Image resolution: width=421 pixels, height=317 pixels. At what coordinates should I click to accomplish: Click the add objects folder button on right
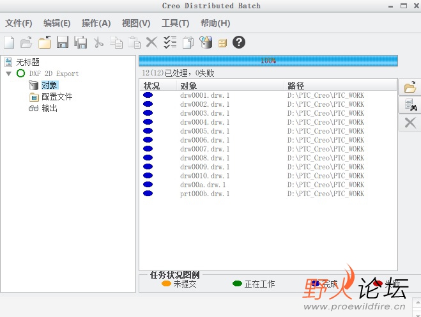[x=410, y=88]
